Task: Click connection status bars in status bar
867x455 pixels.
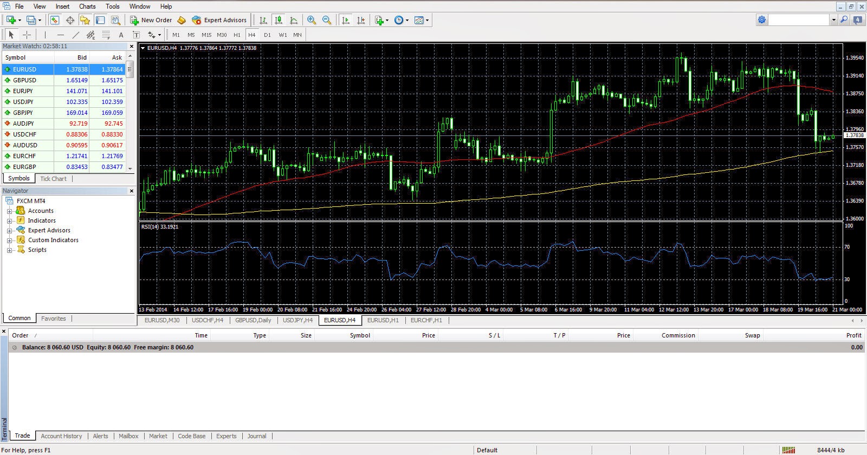Action: click(x=789, y=450)
